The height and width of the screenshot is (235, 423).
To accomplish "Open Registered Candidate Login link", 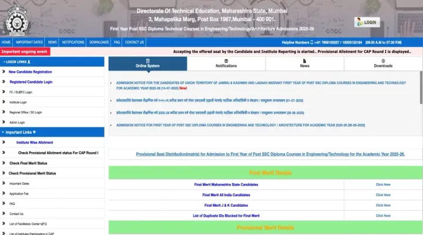I will click(x=31, y=82).
